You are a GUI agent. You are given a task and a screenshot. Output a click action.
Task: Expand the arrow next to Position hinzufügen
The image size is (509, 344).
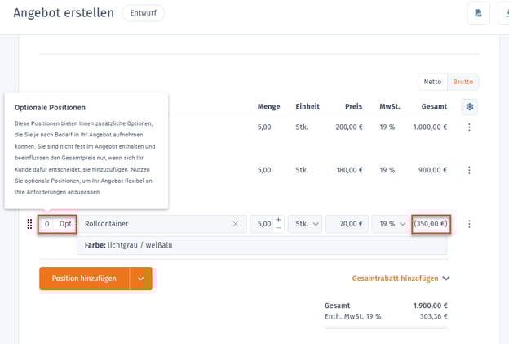140,279
